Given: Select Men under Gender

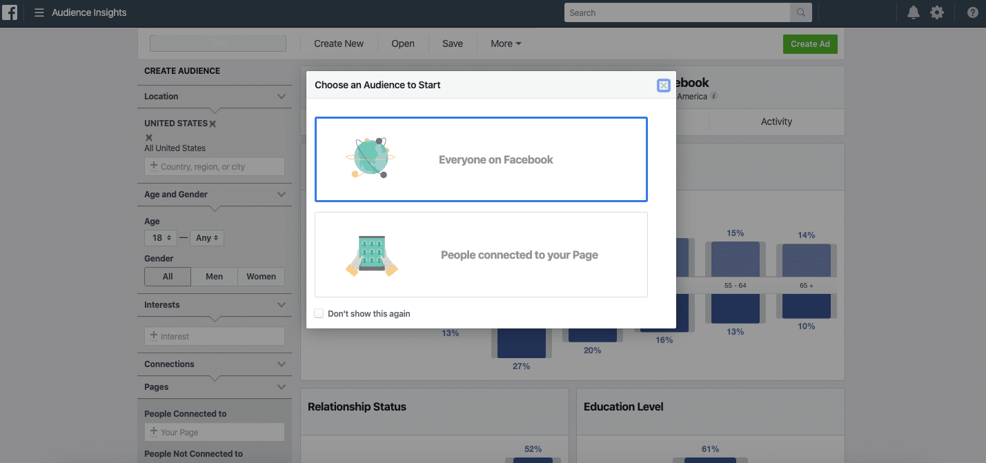Looking at the screenshot, I should point(215,277).
